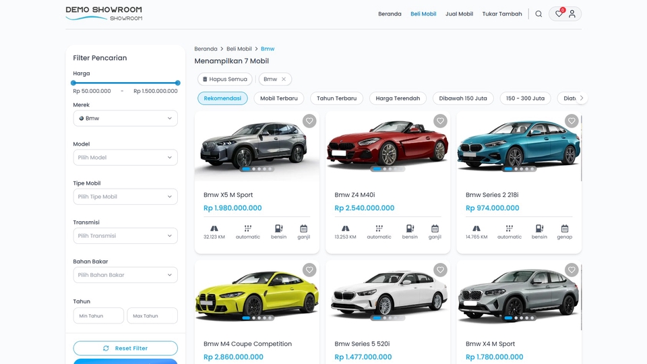Open the Pilih Tipe Mobil dropdown

[x=125, y=196]
